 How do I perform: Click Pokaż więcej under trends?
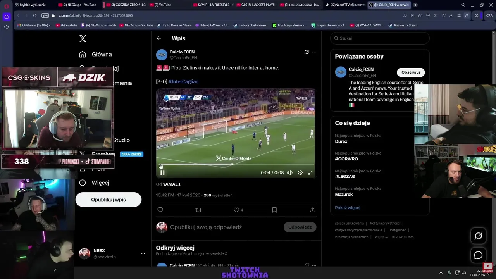[x=348, y=208]
